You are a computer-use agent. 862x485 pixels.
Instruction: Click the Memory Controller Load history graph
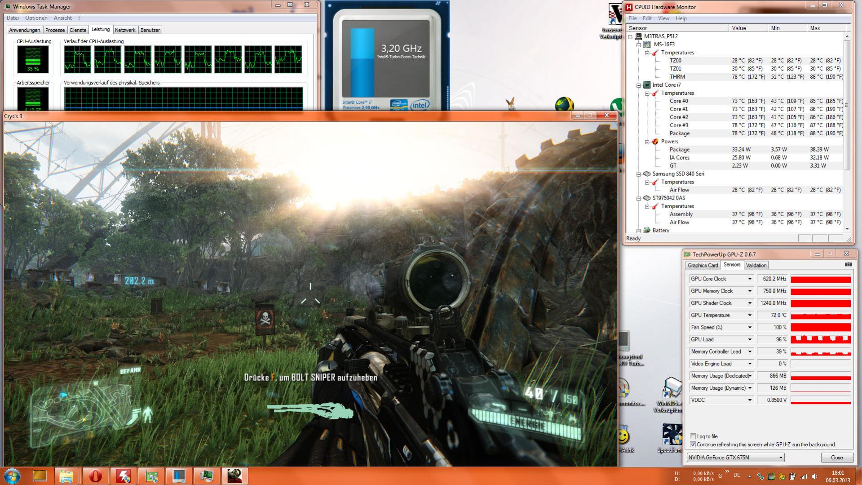click(x=821, y=352)
